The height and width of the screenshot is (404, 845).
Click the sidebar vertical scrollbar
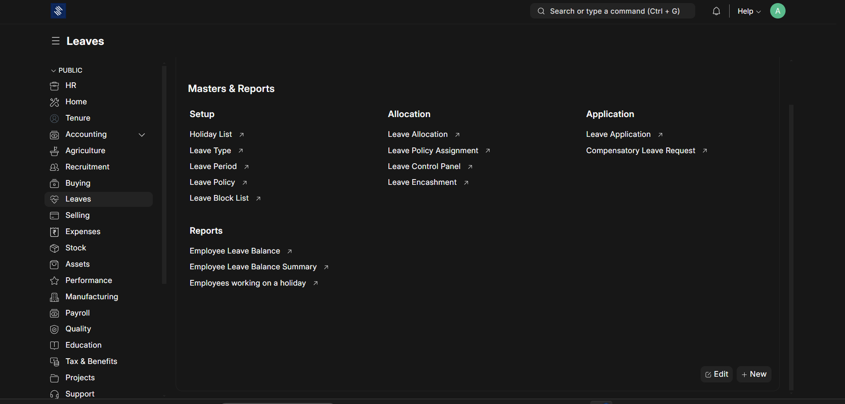point(164,176)
